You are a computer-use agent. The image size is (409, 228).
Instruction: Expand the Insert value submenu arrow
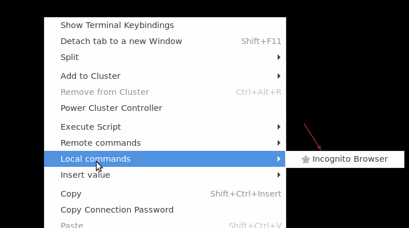point(279,175)
